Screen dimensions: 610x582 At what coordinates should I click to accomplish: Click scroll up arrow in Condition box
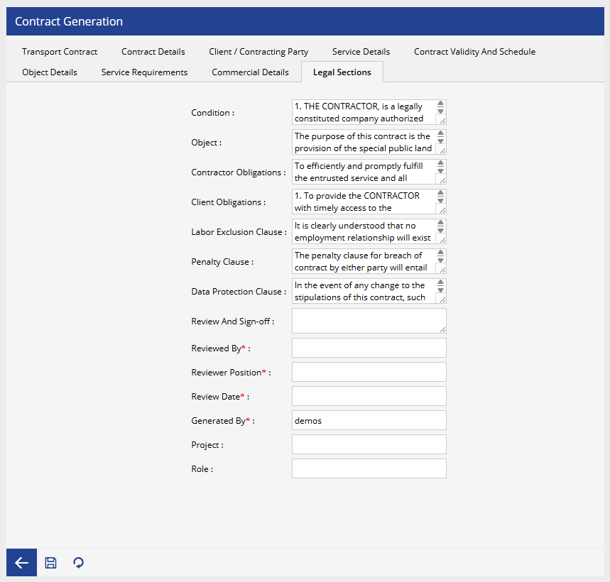pos(440,104)
